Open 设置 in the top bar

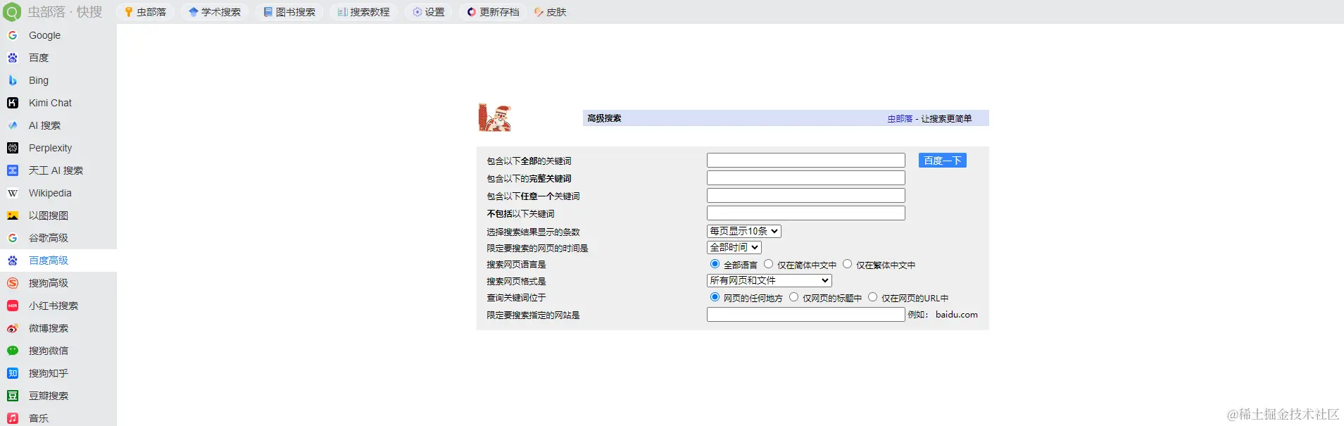click(429, 12)
